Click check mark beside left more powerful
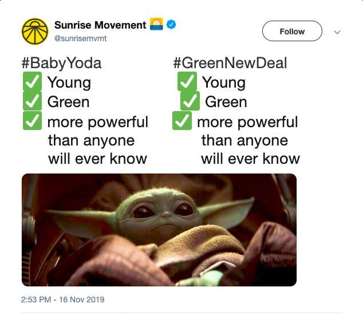 [32, 121]
